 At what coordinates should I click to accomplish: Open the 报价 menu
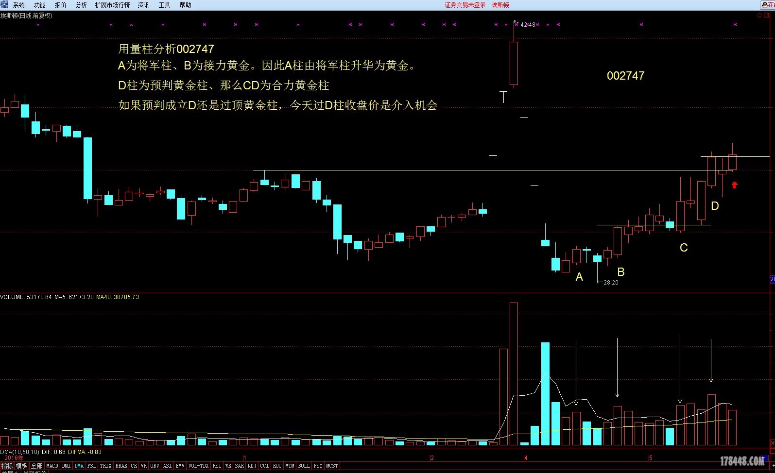(x=61, y=5)
